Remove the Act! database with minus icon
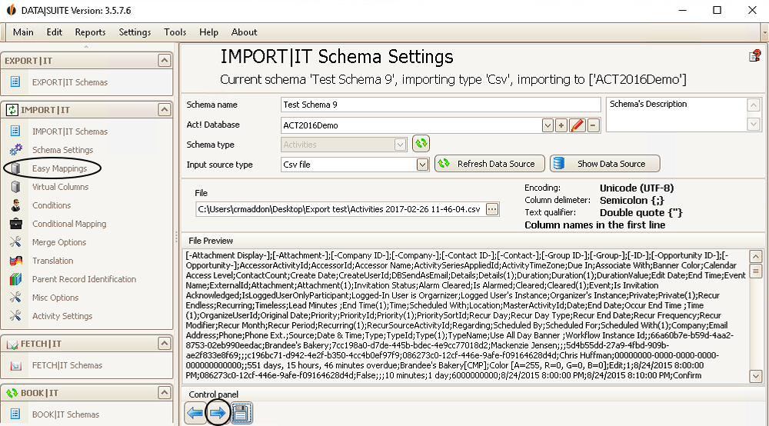769x426 pixels. click(x=593, y=125)
